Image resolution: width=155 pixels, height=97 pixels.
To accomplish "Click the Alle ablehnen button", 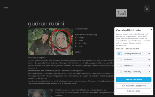I will coord(134,91).
